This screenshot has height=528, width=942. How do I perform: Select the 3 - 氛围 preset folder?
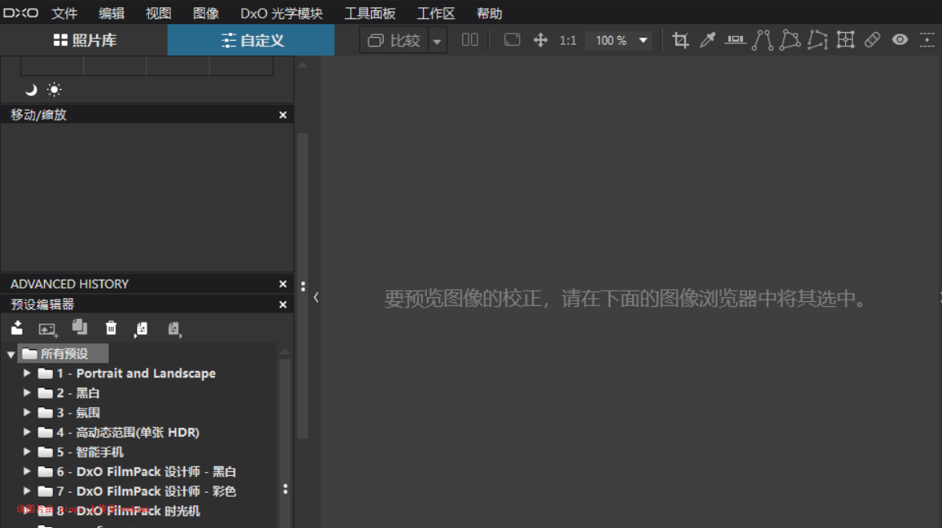(x=69, y=413)
